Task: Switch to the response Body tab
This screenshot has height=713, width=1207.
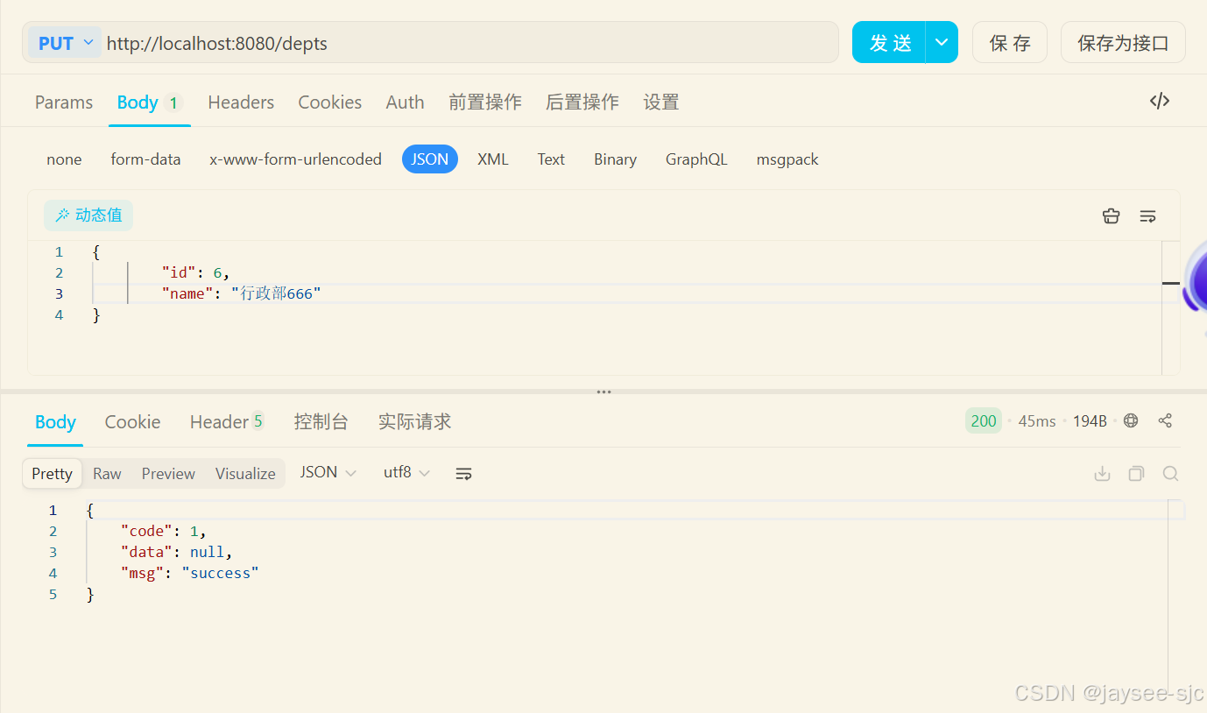Action: (x=55, y=422)
